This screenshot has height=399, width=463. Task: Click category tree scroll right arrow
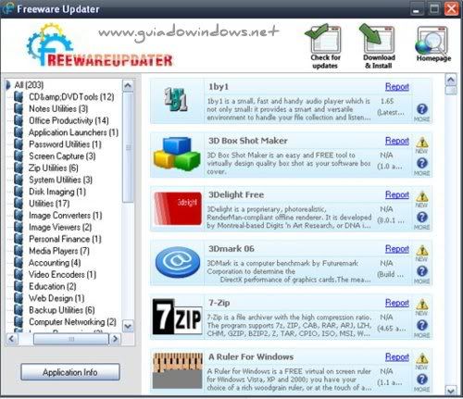pyautogui.click(x=115, y=339)
